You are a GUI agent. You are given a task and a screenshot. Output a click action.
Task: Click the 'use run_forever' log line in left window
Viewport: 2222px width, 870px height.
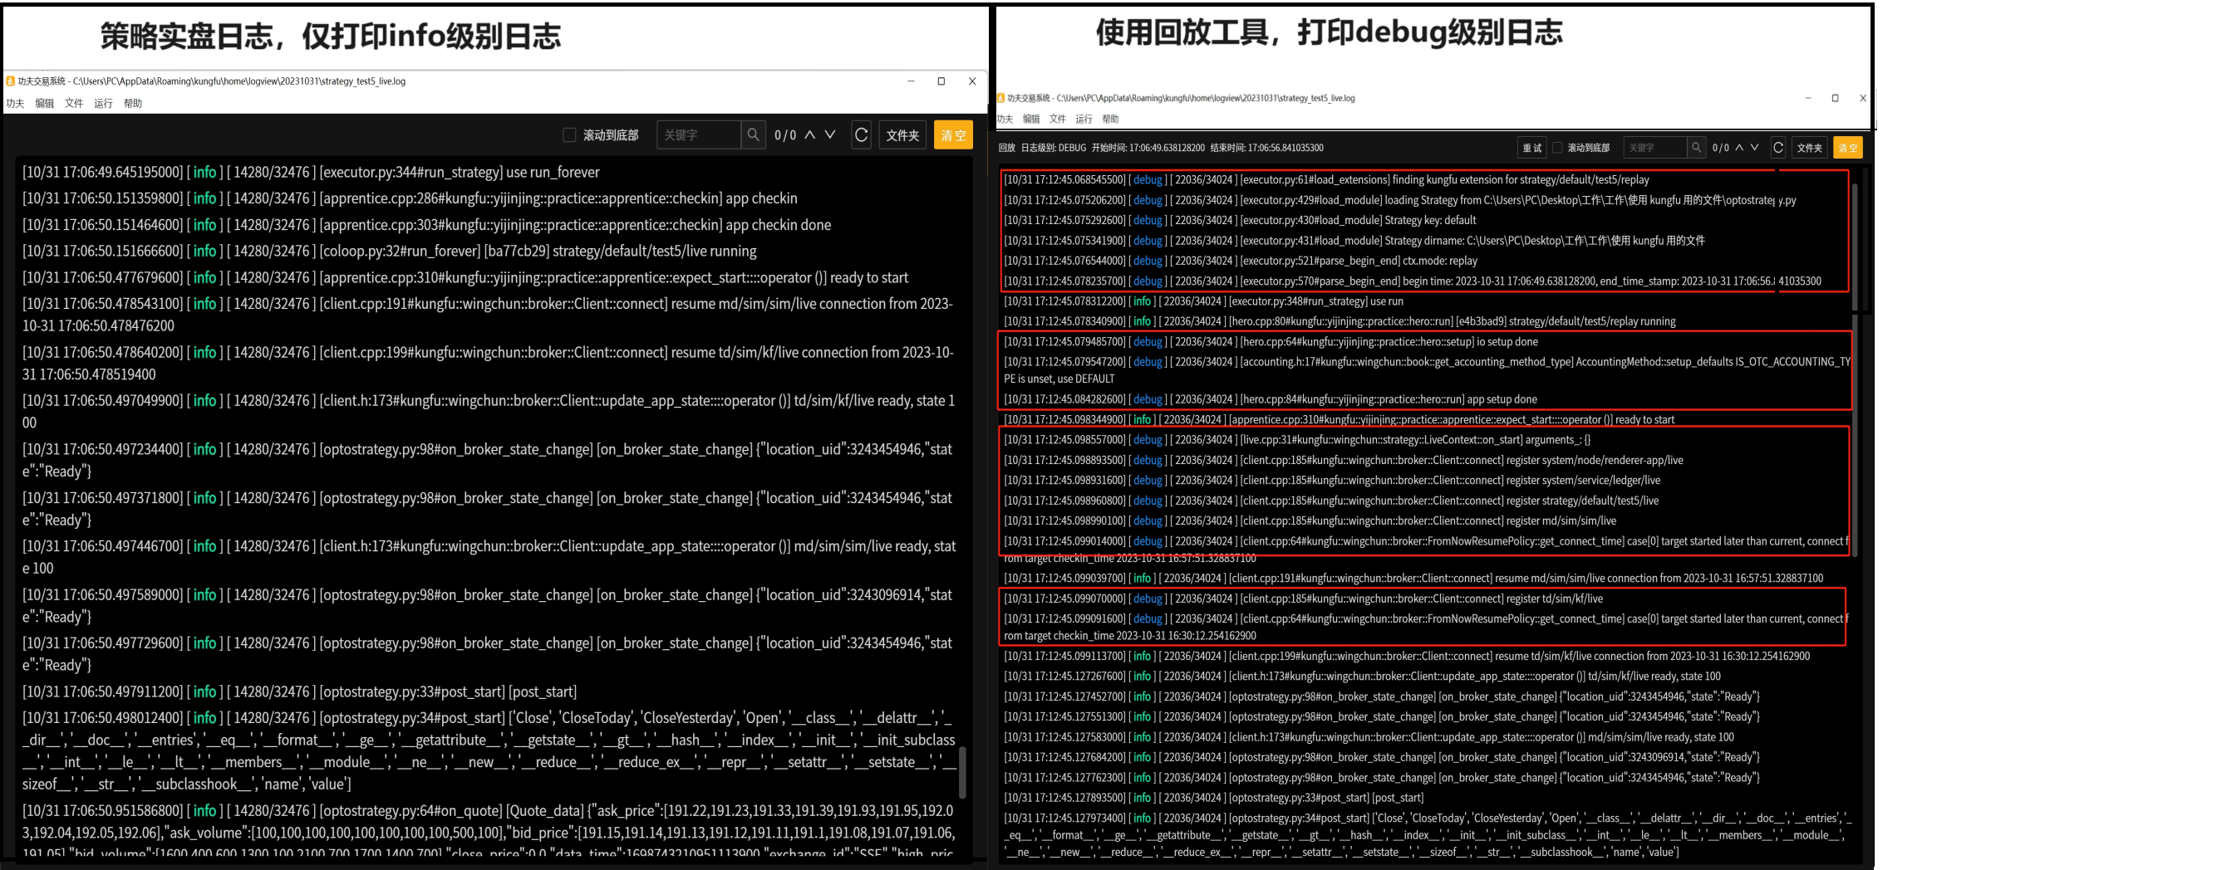tap(311, 173)
